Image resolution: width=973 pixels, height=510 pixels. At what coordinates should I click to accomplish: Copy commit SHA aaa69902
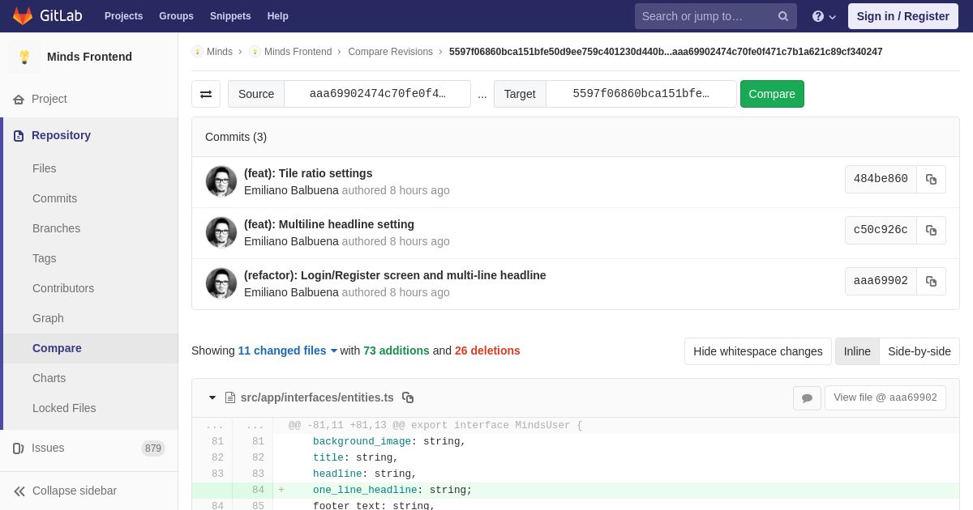pyautogui.click(x=931, y=281)
